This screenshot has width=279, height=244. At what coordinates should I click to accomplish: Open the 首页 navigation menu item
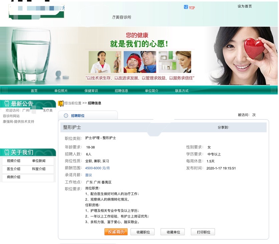tap(34, 91)
